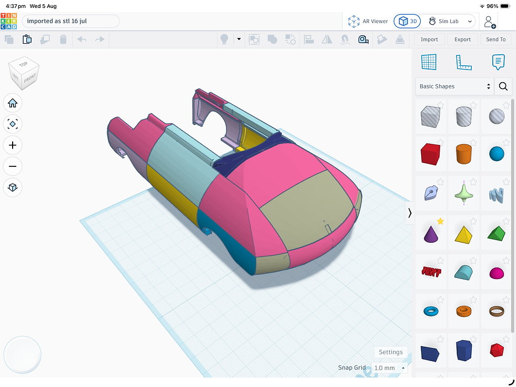Fit all in view icon
Image resolution: width=516 pixels, height=387 pixels.
13,124
